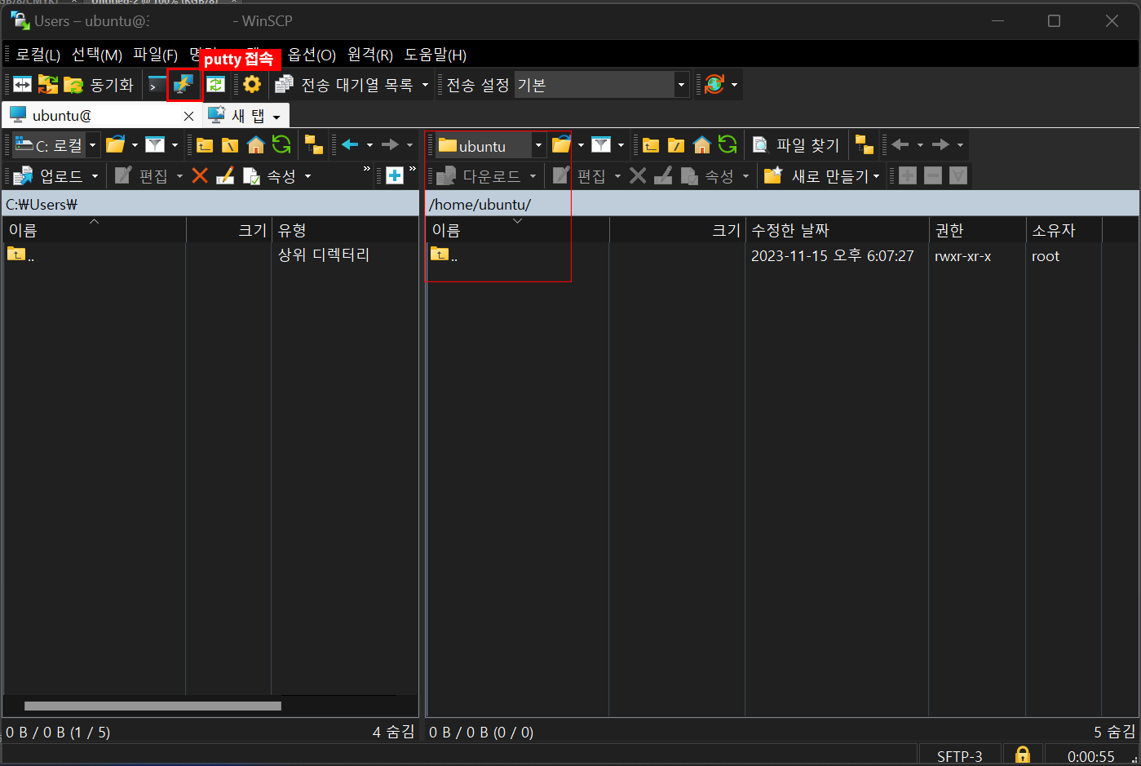Open the 도움말(H) help menu
This screenshot has width=1141, height=766.
coord(436,55)
